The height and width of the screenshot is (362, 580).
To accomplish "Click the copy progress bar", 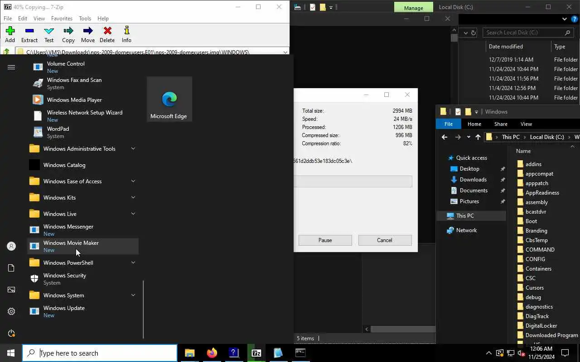I will pyautogui.click(x=353, y=181).
